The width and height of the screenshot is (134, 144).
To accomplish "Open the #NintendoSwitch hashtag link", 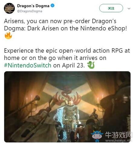I will [x=28, y=65].
